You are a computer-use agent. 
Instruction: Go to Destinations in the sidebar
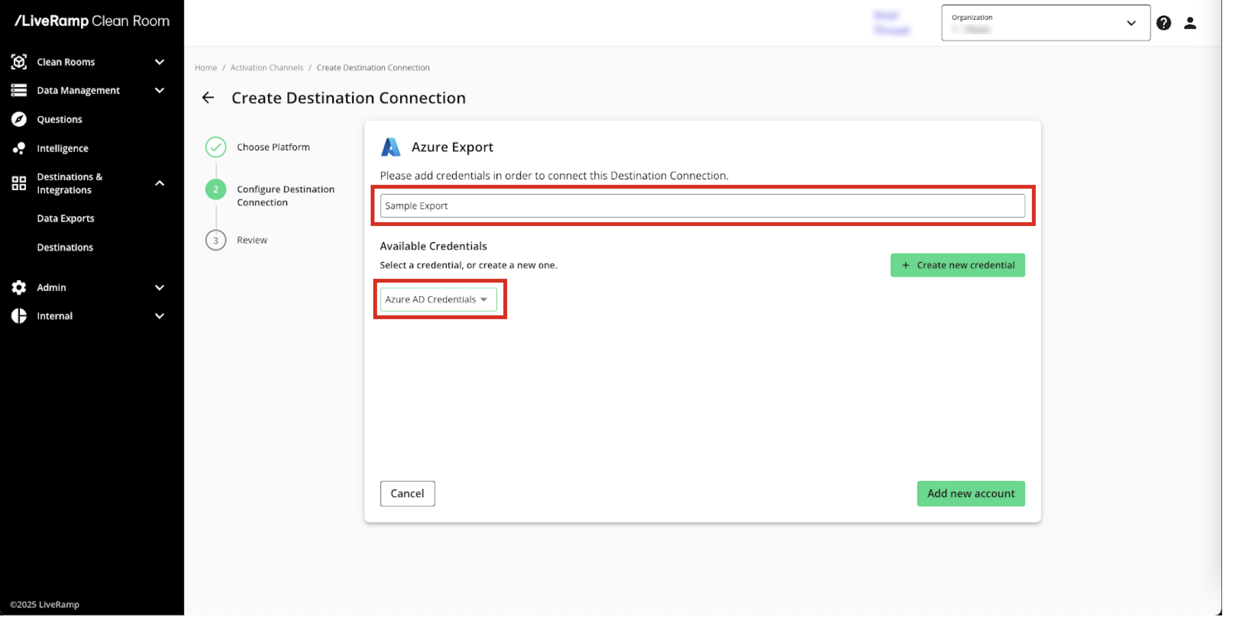click(x=65, y=247)
